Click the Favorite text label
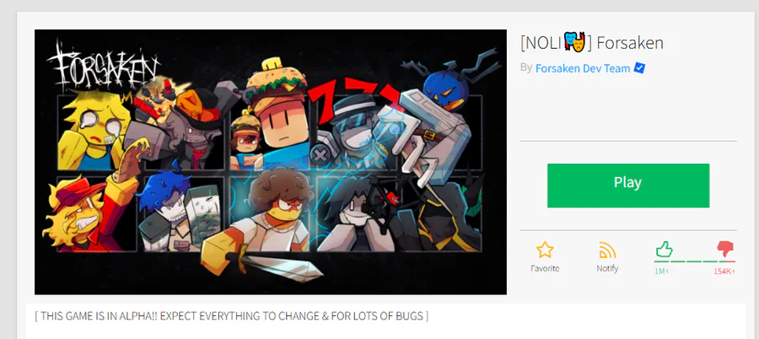 point(545,268)
